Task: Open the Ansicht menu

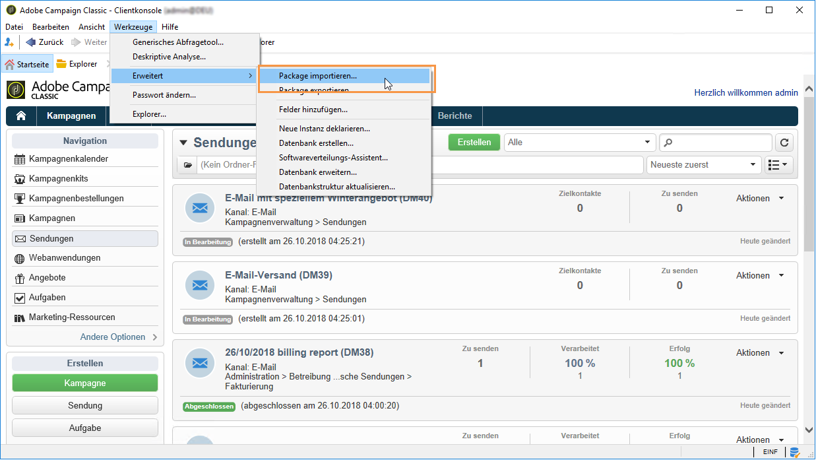Action: [x=92, y=27]
